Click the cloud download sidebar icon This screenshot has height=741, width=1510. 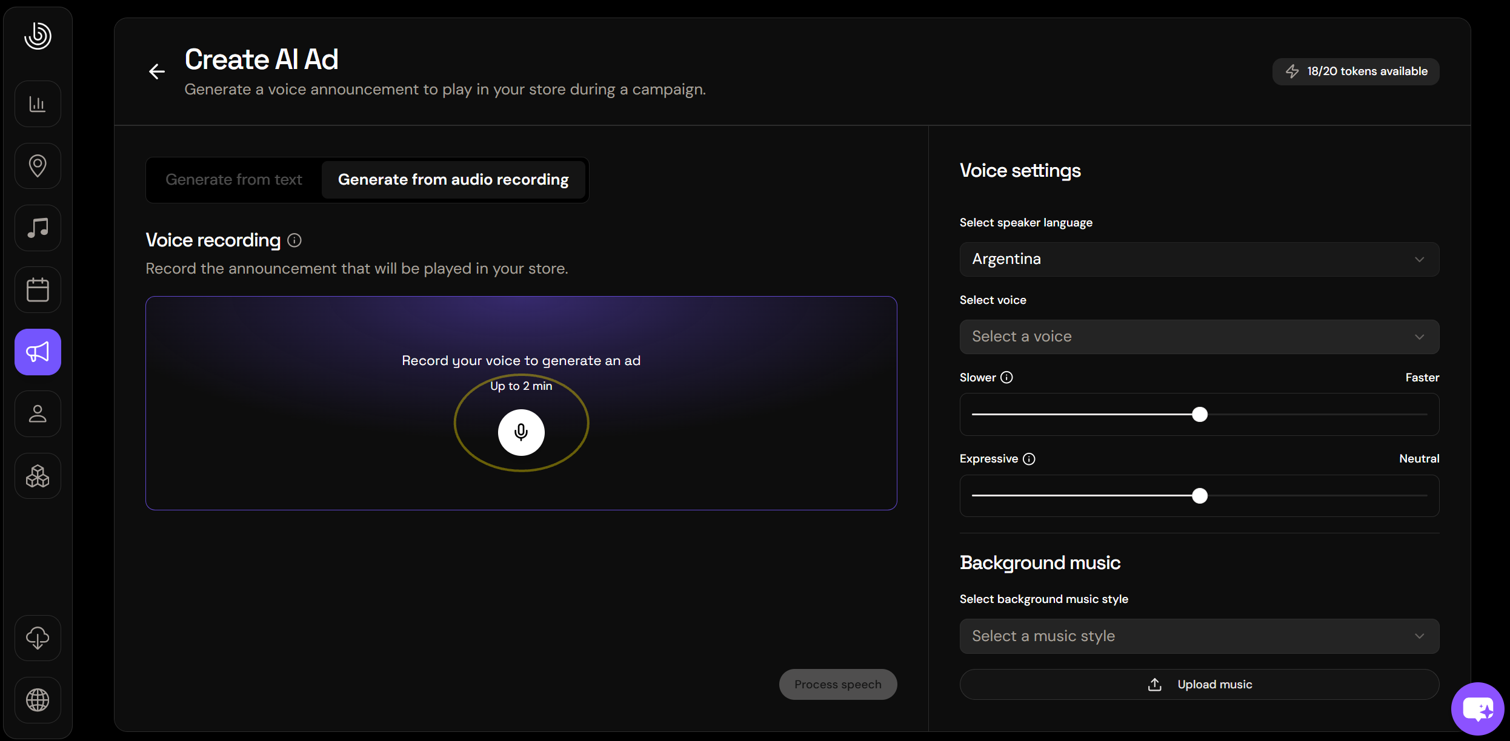(38, 638)
